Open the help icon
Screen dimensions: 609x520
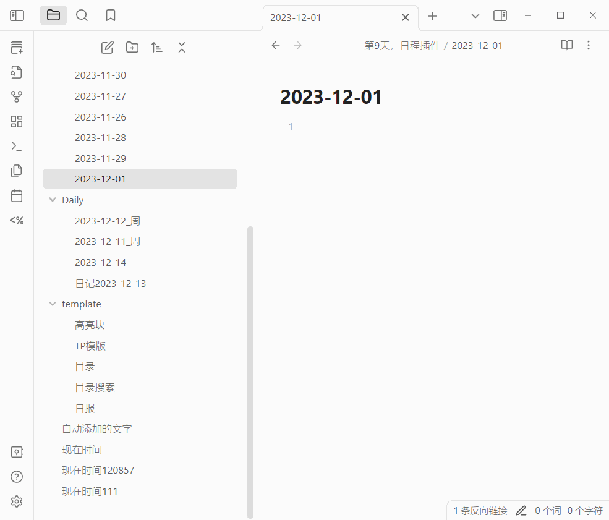[x=17, y=477]
